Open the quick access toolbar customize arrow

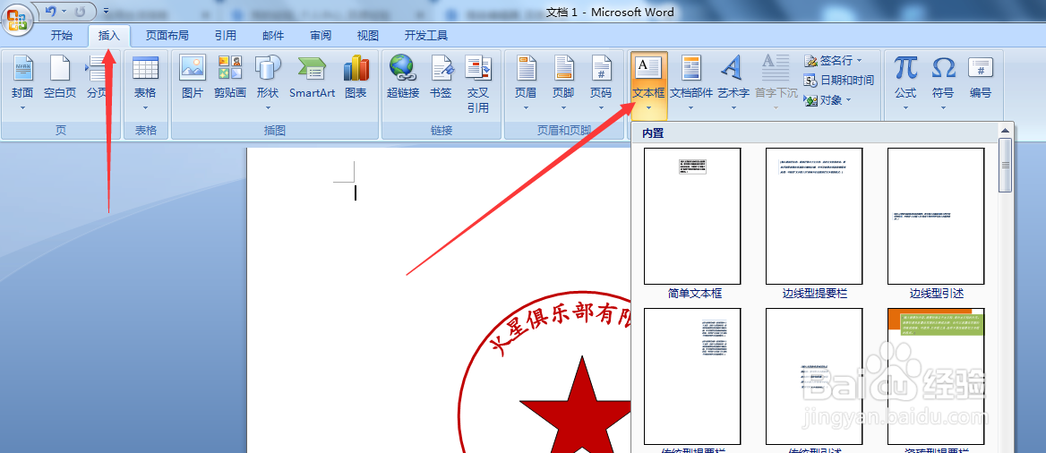tap(106, 12)
